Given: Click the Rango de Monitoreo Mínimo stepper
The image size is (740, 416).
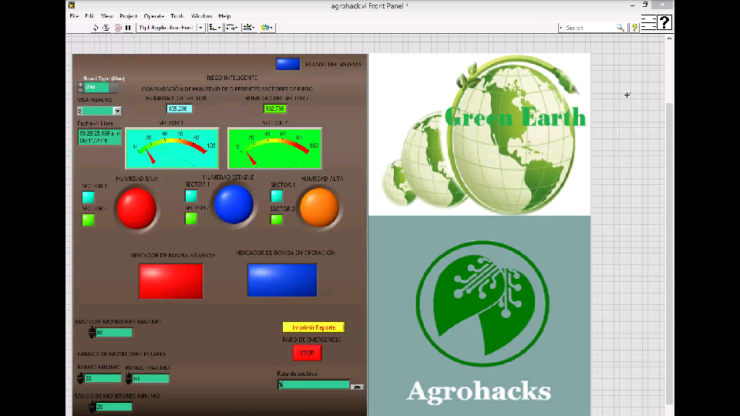Looking at the screenshot, I should (92, 407).
